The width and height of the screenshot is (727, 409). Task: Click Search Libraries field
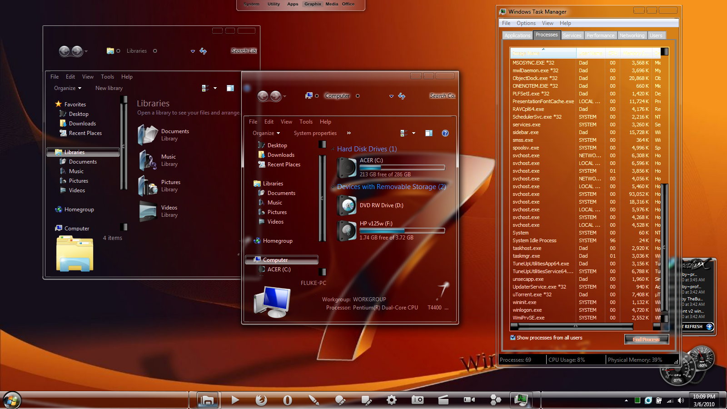point(244,51)
